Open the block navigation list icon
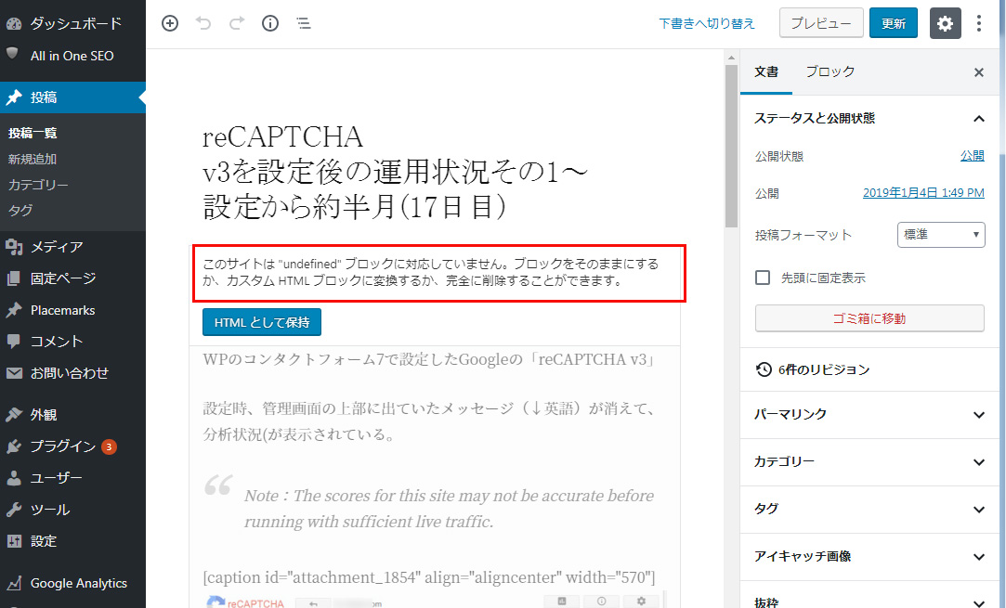Viewport: 1006px width, 608px height. point(304,24)
